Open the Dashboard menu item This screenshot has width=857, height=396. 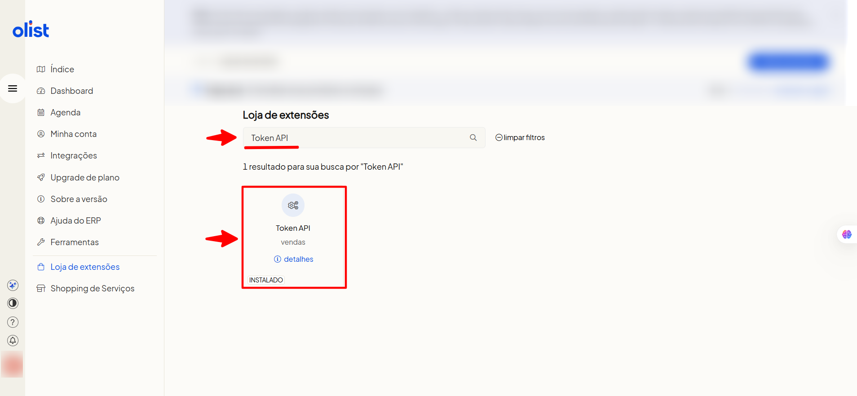click(x=72, y=91)
